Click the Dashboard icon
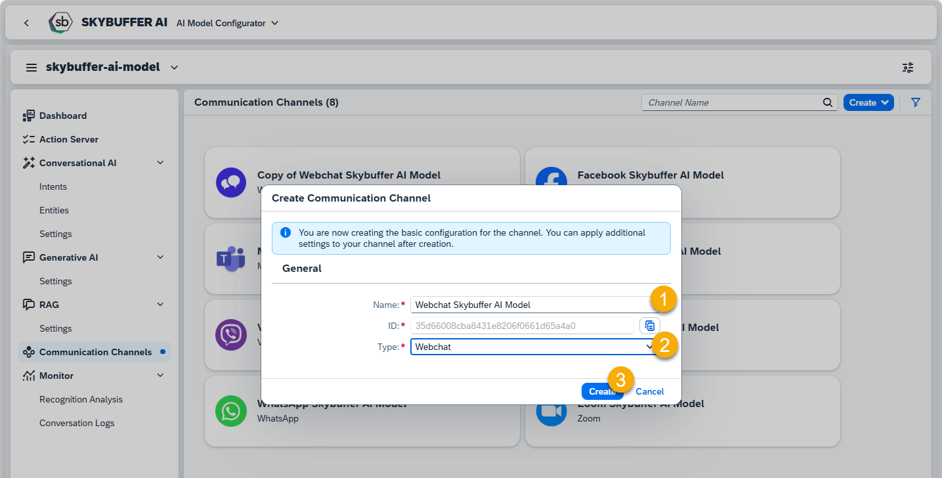Image resolution: width=942 pixels, height=478 pixels. 28,116
